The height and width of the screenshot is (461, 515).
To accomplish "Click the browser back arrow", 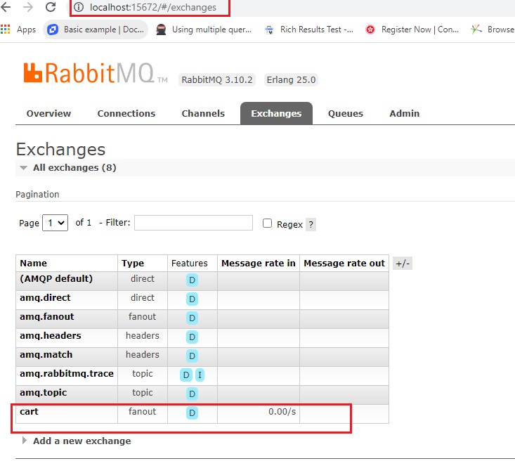I will pos(6,7).
